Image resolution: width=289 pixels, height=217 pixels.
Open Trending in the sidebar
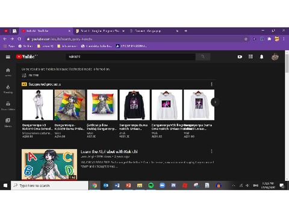pos(8,89)
